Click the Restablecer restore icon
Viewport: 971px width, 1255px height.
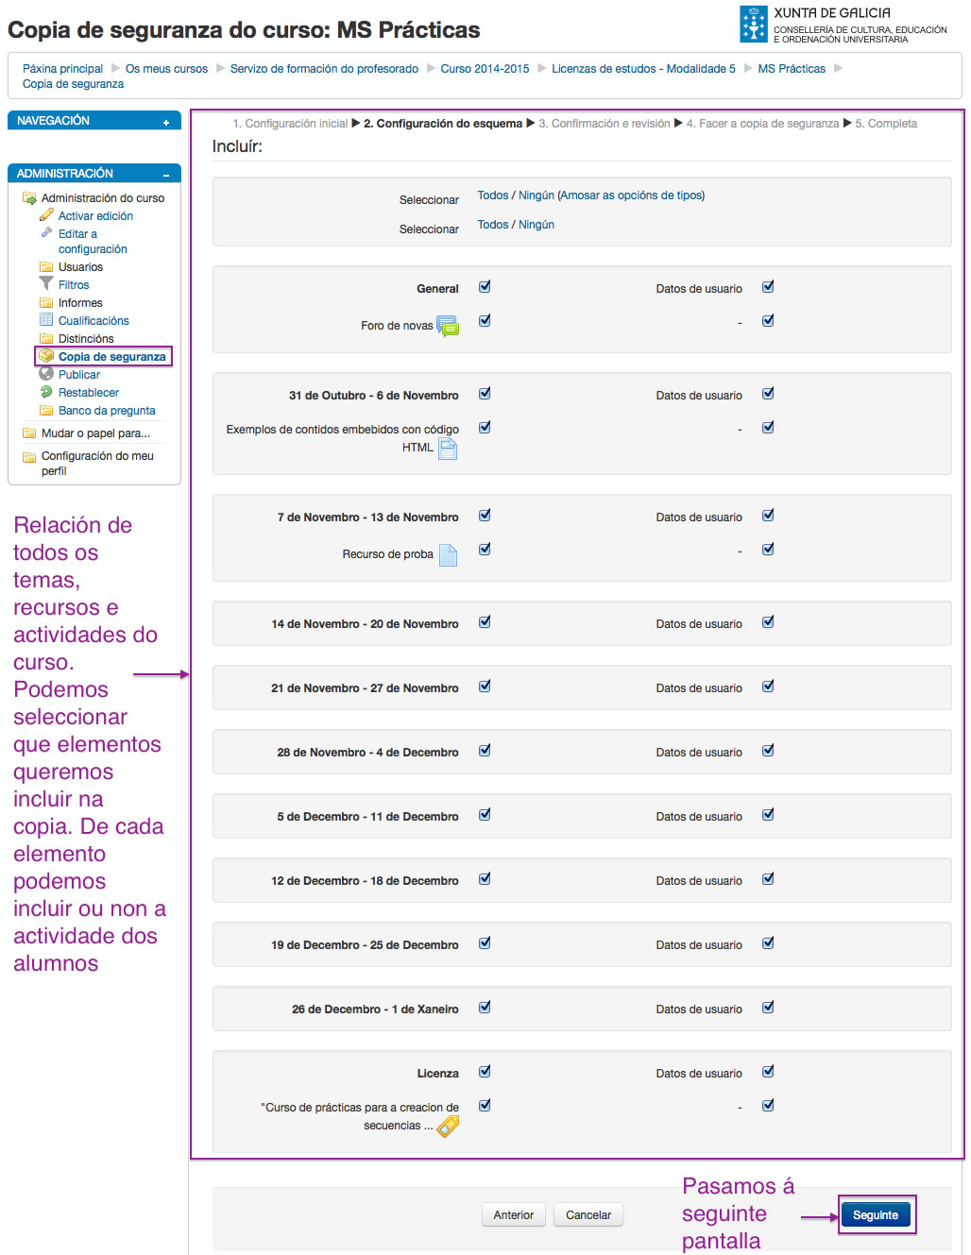coord(46,392)
